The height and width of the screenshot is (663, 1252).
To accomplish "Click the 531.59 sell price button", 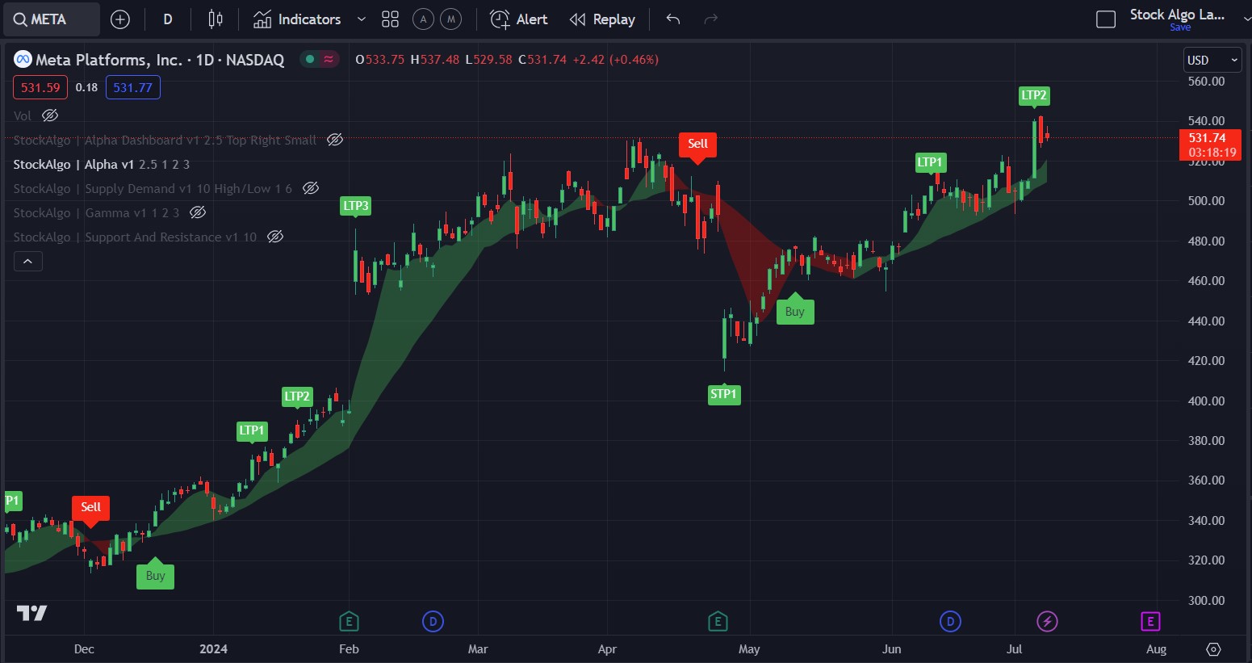I will click(40, 87).
